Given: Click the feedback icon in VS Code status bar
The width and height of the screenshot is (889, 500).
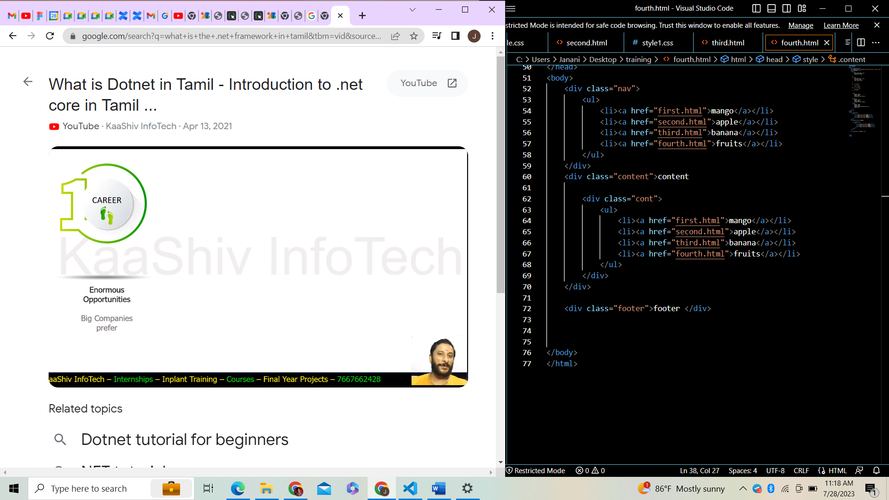Looking at the screenshot, I should coord(859,471).
